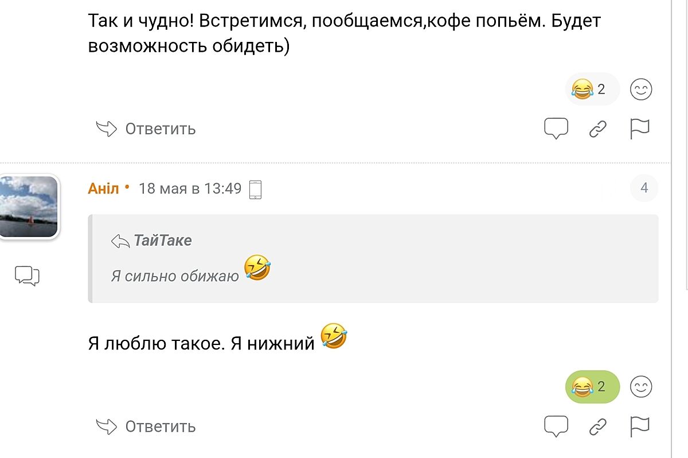
Task: Flag the top comment with the report icon
Action: 639,129
